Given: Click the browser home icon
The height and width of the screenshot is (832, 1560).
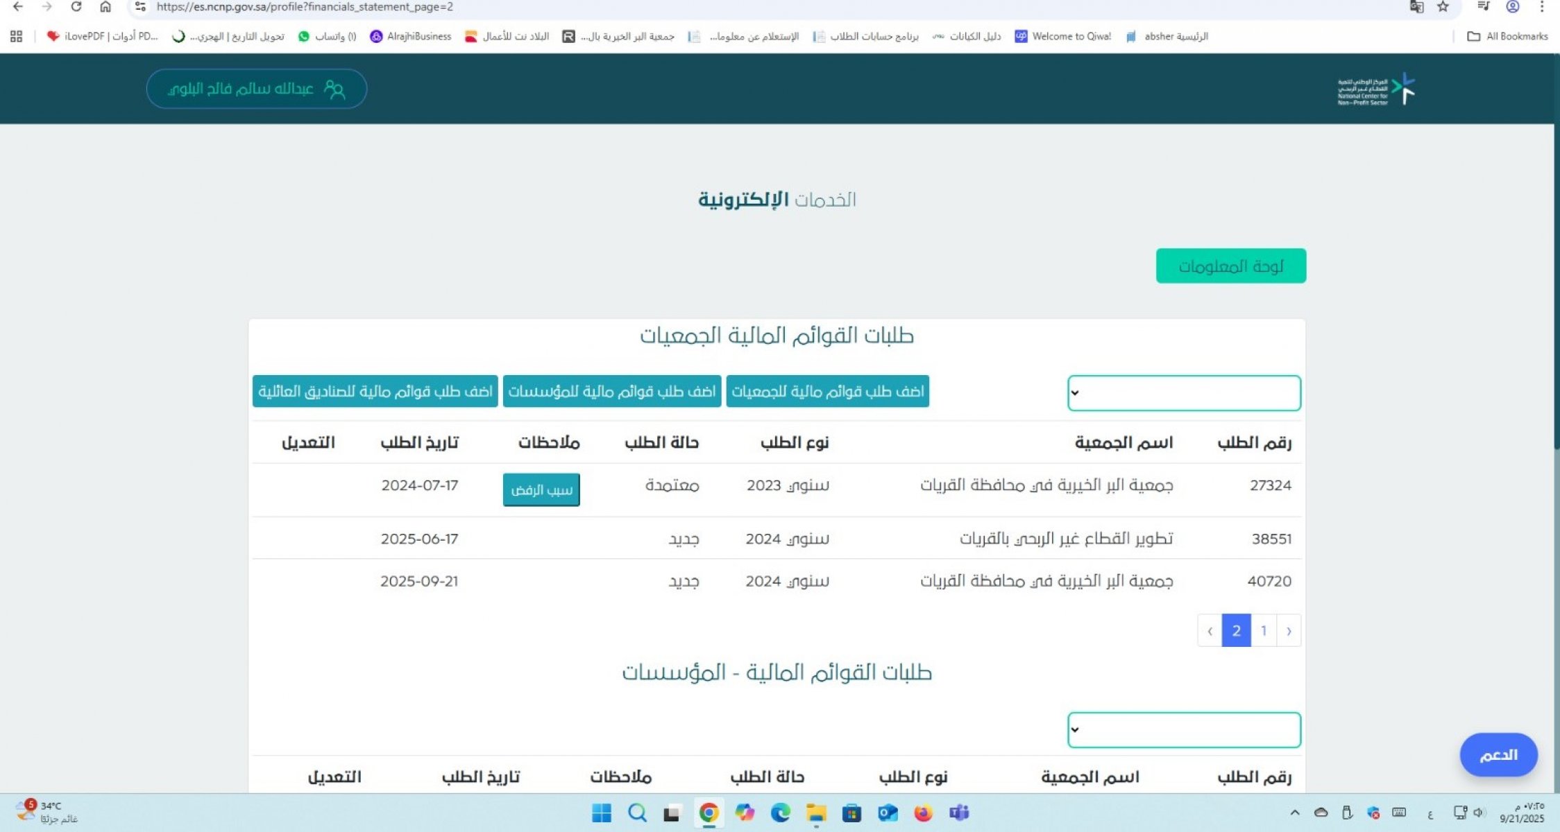Looking at the screenshot, I should coord(105,7).
